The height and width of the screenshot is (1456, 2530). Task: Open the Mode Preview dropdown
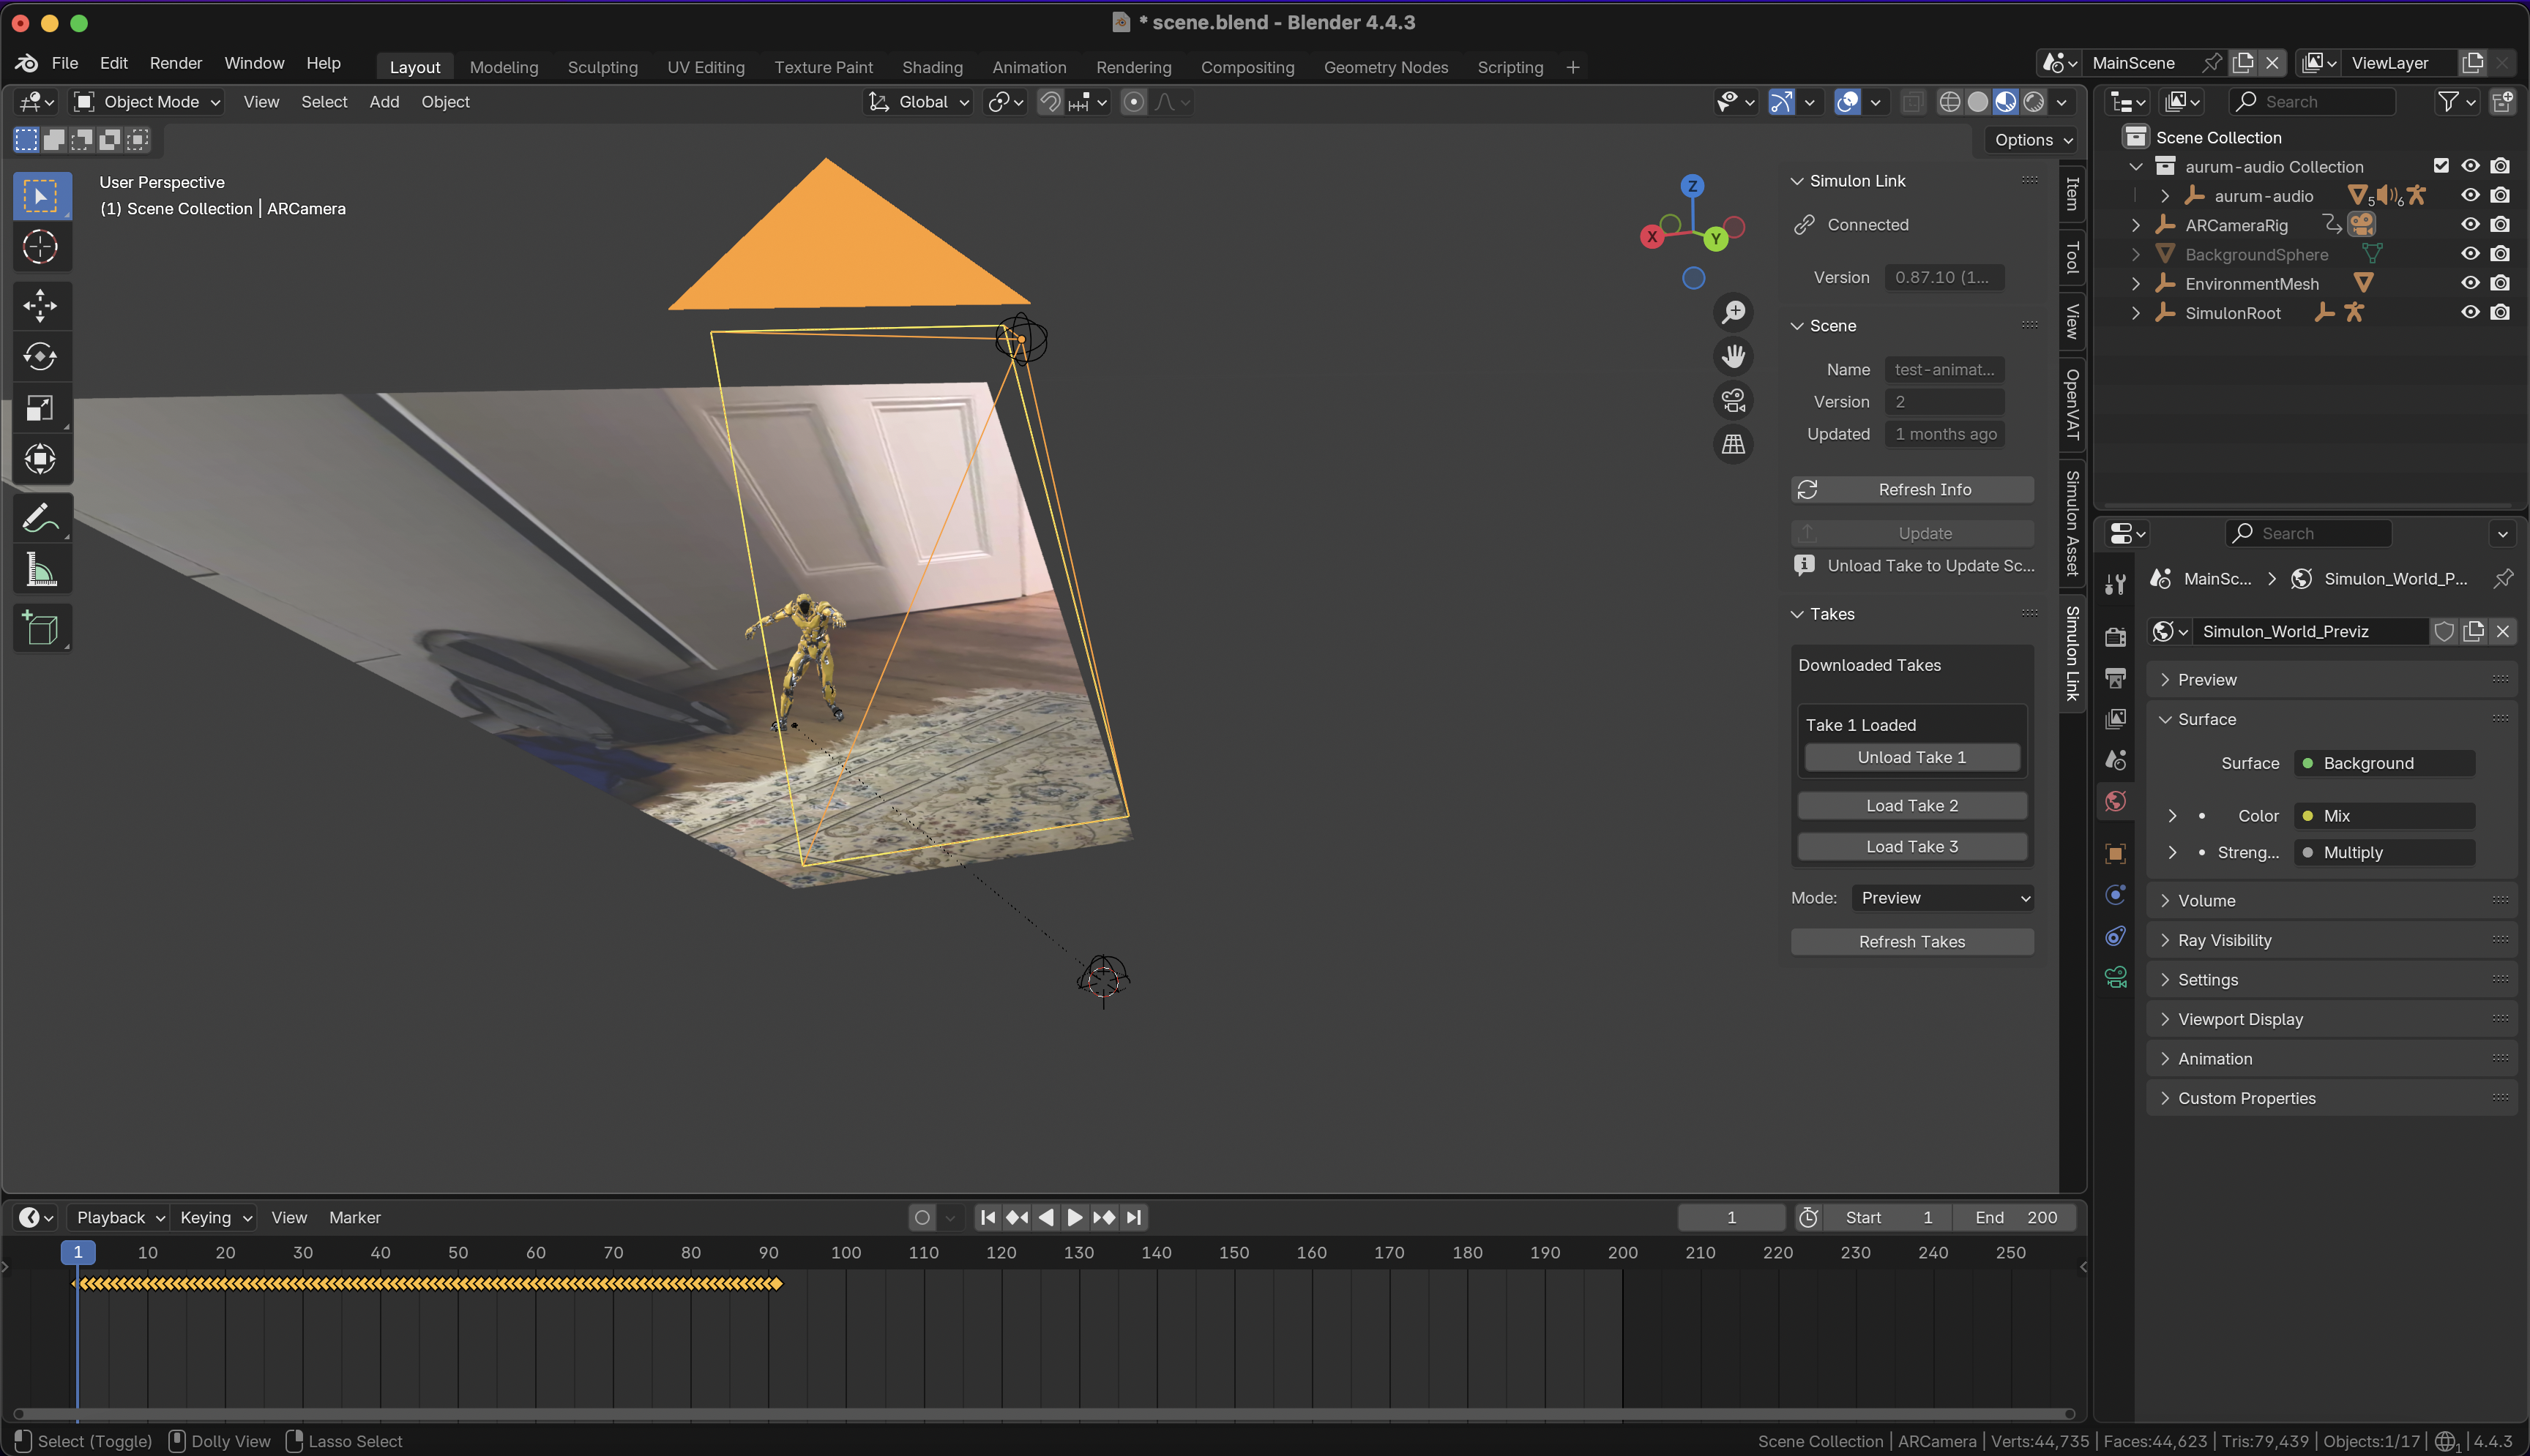coord(1943,898)
